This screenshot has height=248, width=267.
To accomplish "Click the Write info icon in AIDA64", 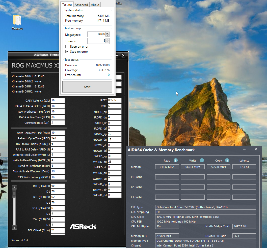I will 202,160.
